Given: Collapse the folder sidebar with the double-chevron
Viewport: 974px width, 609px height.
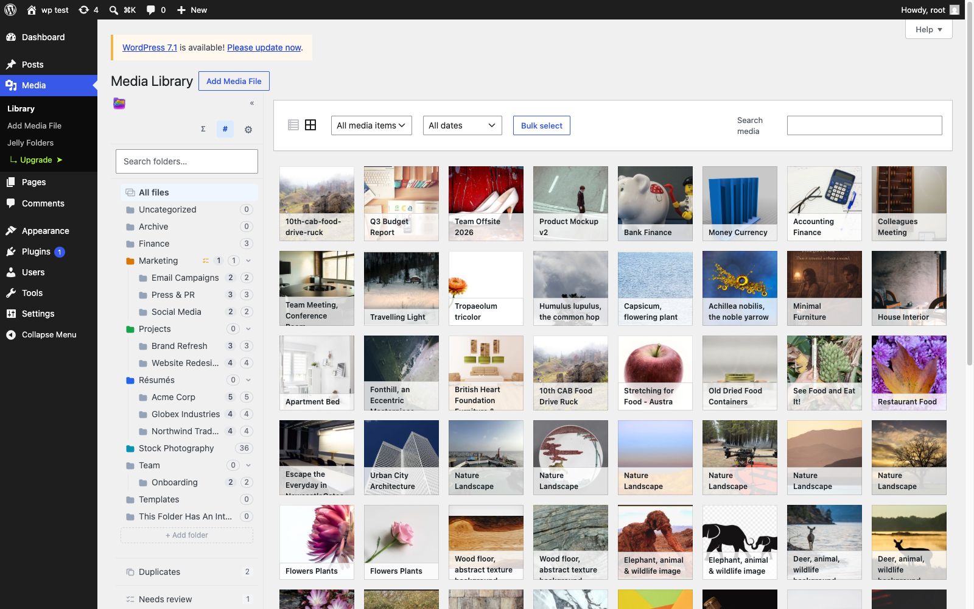Looking at the screenshot, I should click(252, 104).
